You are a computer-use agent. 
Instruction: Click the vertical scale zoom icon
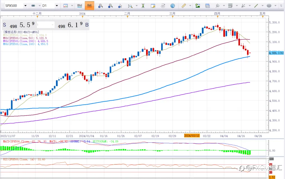[130, 6]
